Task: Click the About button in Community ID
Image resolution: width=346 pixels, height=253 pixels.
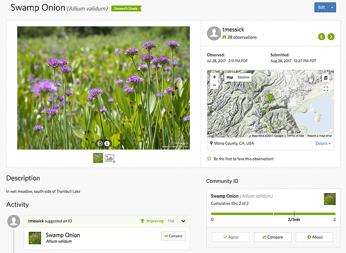Action: [314, 237]
